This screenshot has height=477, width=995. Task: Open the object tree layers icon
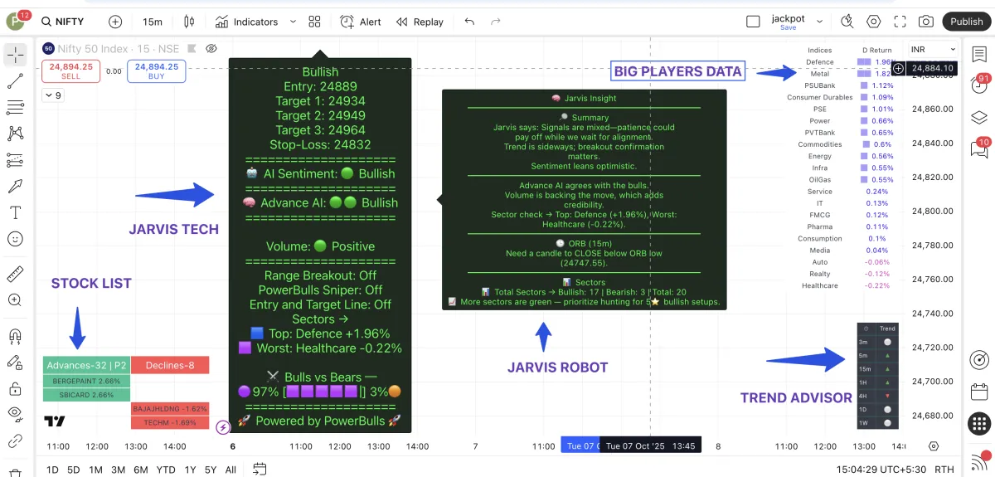979,119
